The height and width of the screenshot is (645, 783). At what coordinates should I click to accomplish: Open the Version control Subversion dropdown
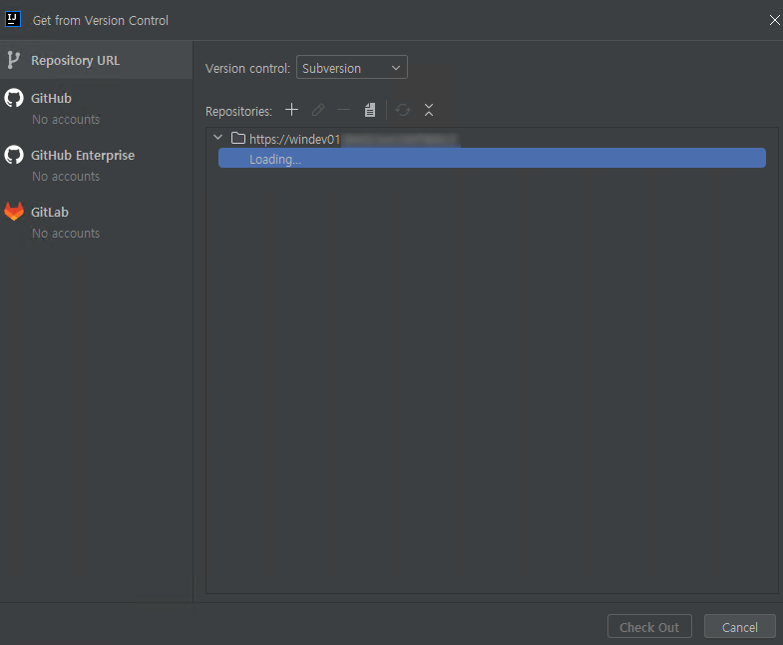(351, 68)
